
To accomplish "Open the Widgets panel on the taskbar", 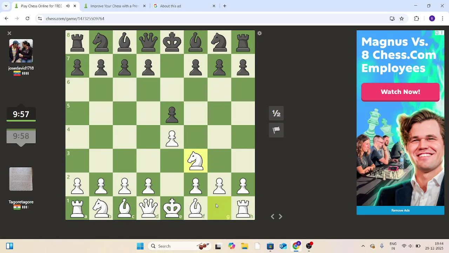I will pyautogui.click(x=9, y=246).
